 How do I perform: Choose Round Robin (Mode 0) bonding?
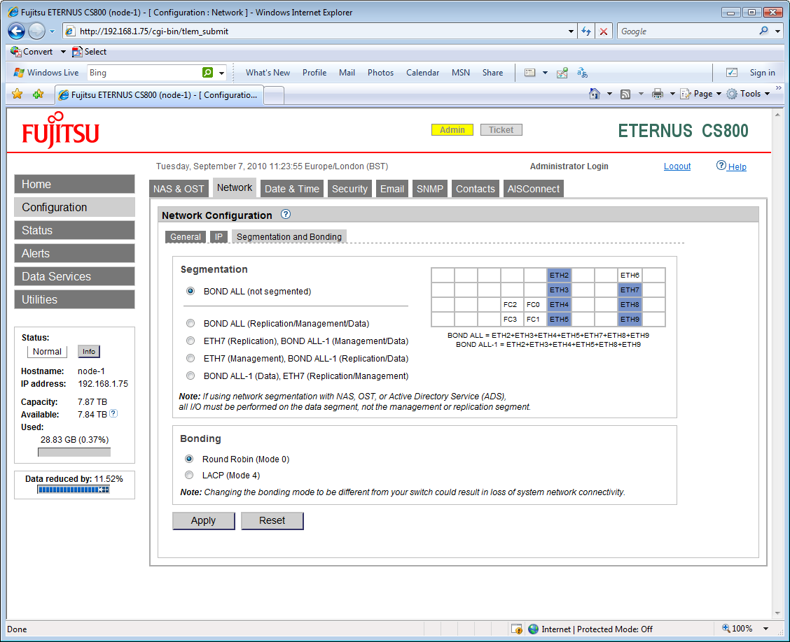189,458
